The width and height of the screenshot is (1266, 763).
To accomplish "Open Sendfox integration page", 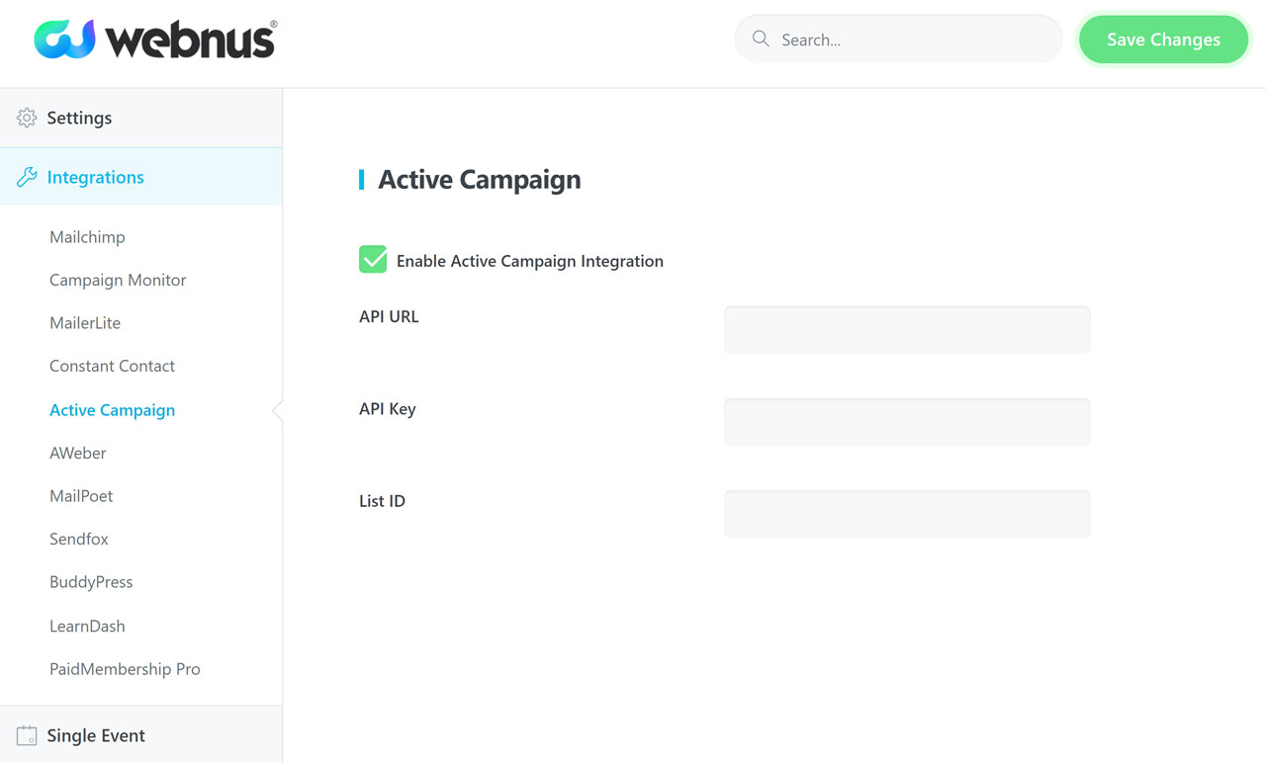I will pyautogui.click(x=79, y=539).
